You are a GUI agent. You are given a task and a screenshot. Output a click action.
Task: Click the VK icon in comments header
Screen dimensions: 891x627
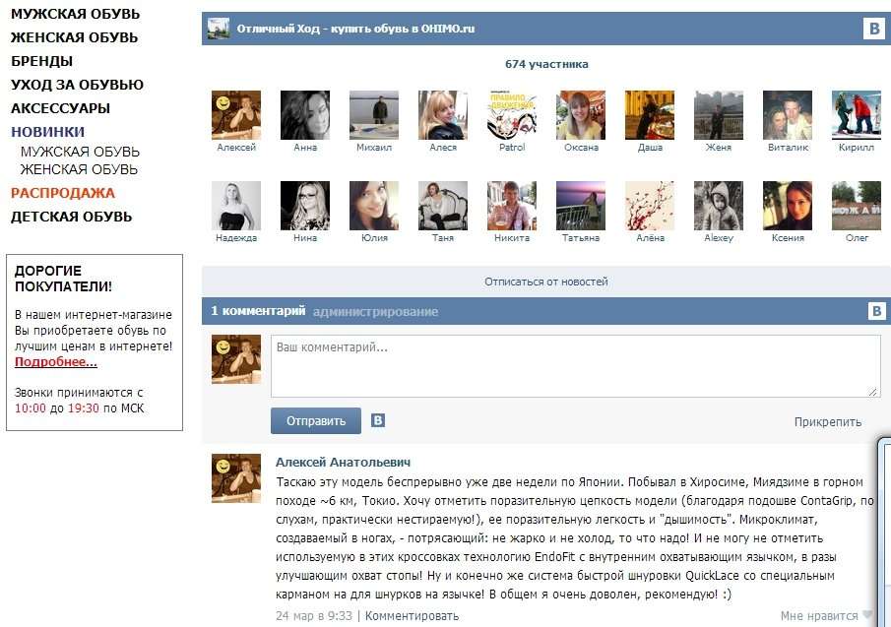click(x=877, y=311)
